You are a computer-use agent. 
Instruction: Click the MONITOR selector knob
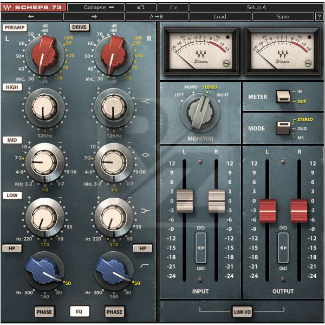coord(200,113)
